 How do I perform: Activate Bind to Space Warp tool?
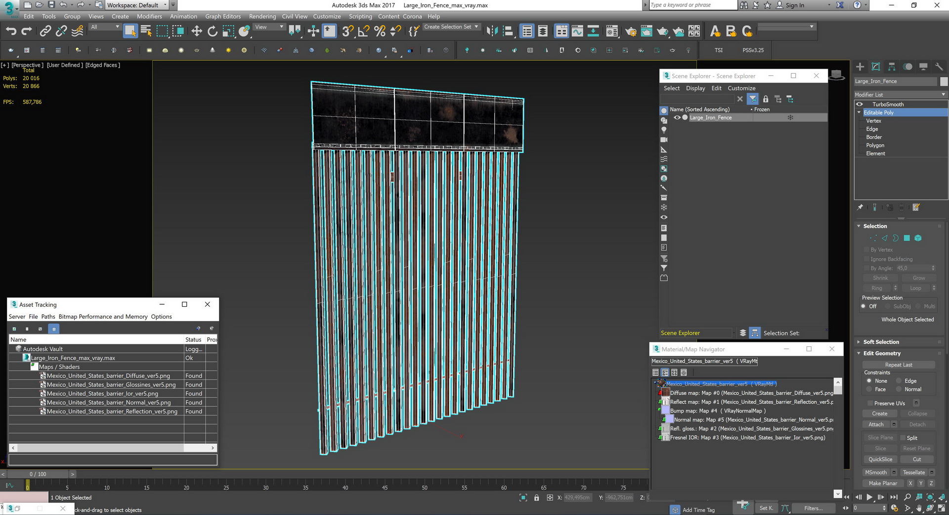pos(77,31)
